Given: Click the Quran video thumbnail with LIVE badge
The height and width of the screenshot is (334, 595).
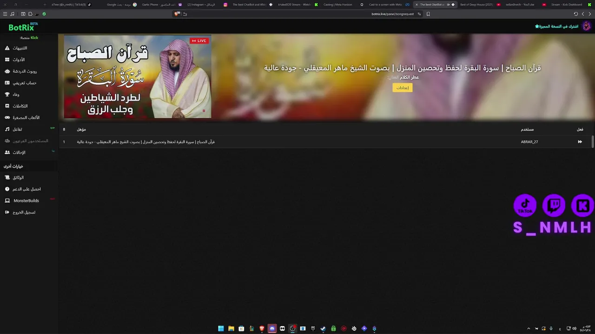Looking at the screenshot, I should [x=138, y=77].
